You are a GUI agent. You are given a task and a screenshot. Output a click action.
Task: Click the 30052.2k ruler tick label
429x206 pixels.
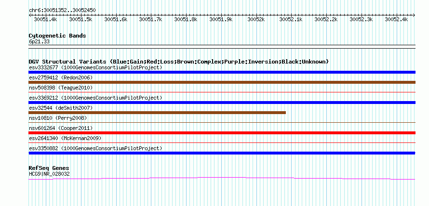coord(326,19)
